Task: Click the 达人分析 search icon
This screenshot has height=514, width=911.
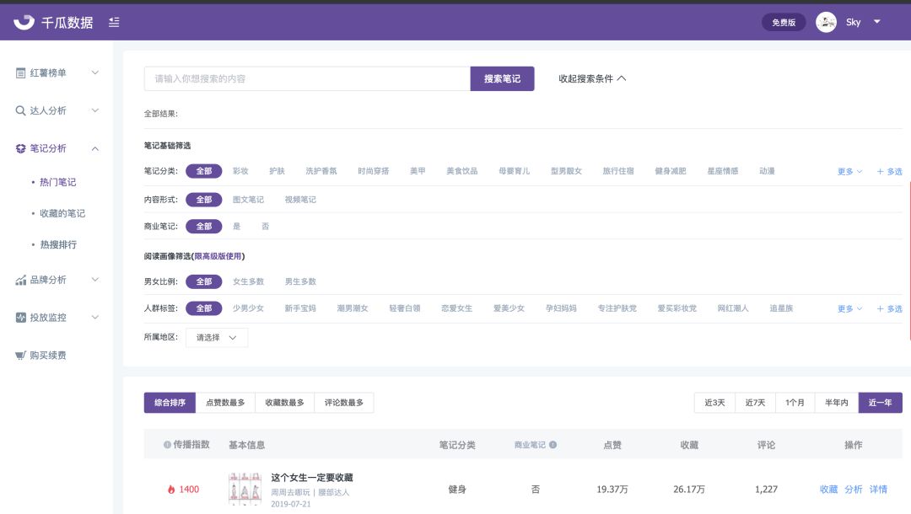Action: click(x=20, y=110)
